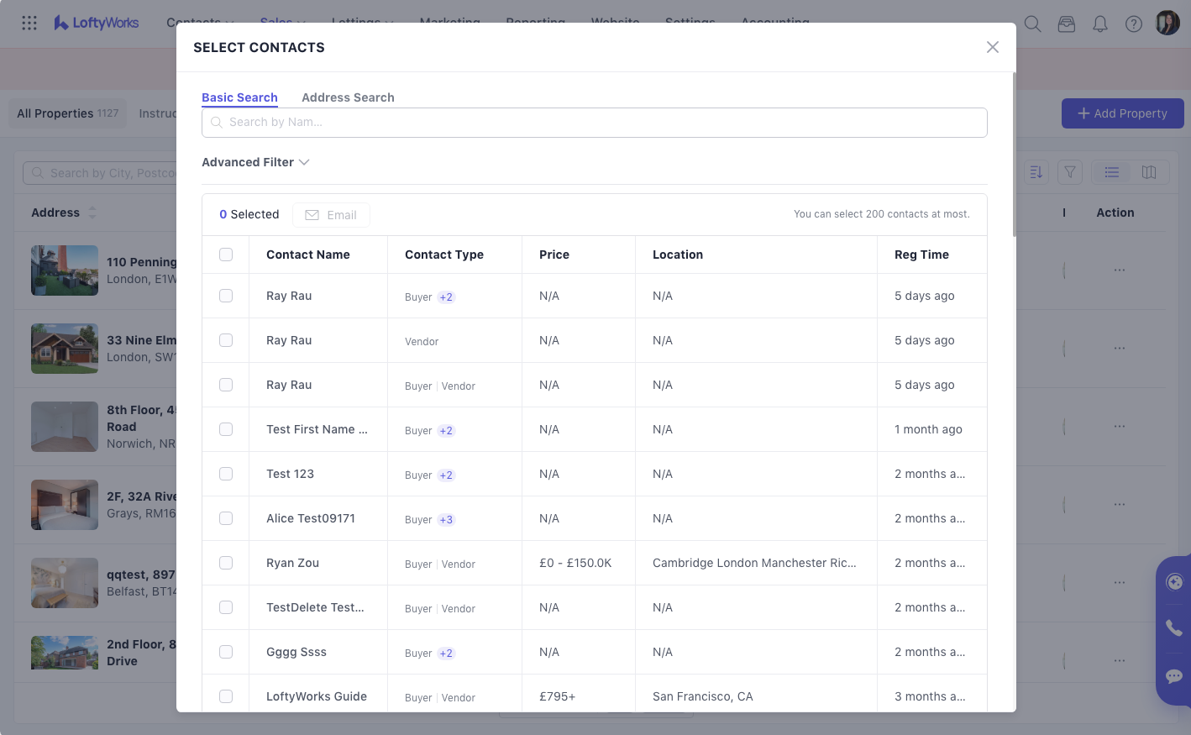Tick the select-all contacts checkbox
This screenshot has width=1191, height=735.
226,255
